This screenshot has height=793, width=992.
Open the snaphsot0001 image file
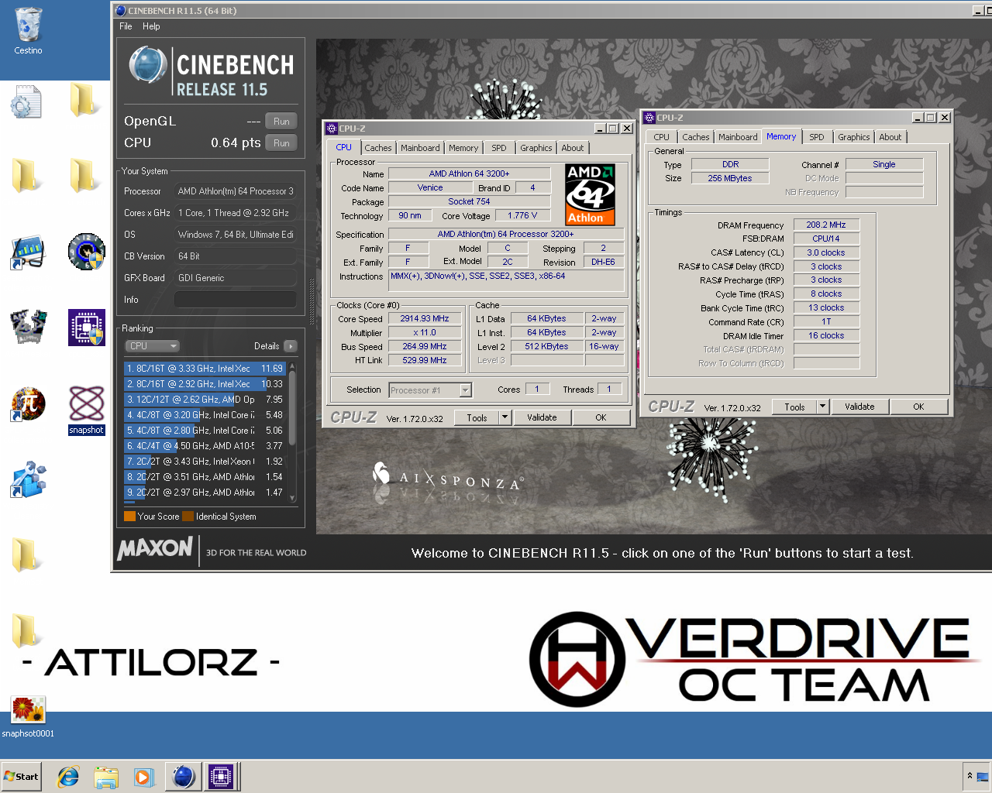[28, 717]
